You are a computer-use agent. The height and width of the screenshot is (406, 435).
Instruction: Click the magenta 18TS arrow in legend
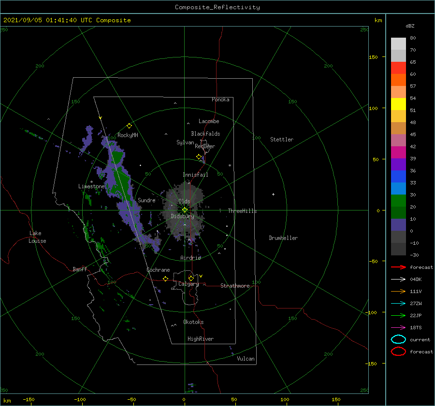pos(398,328)
